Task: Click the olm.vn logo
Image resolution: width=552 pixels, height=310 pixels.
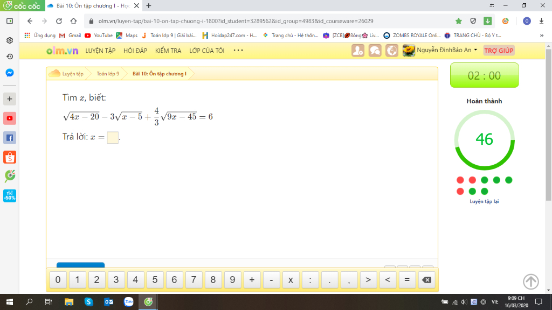Action: (x=63, y=51)
